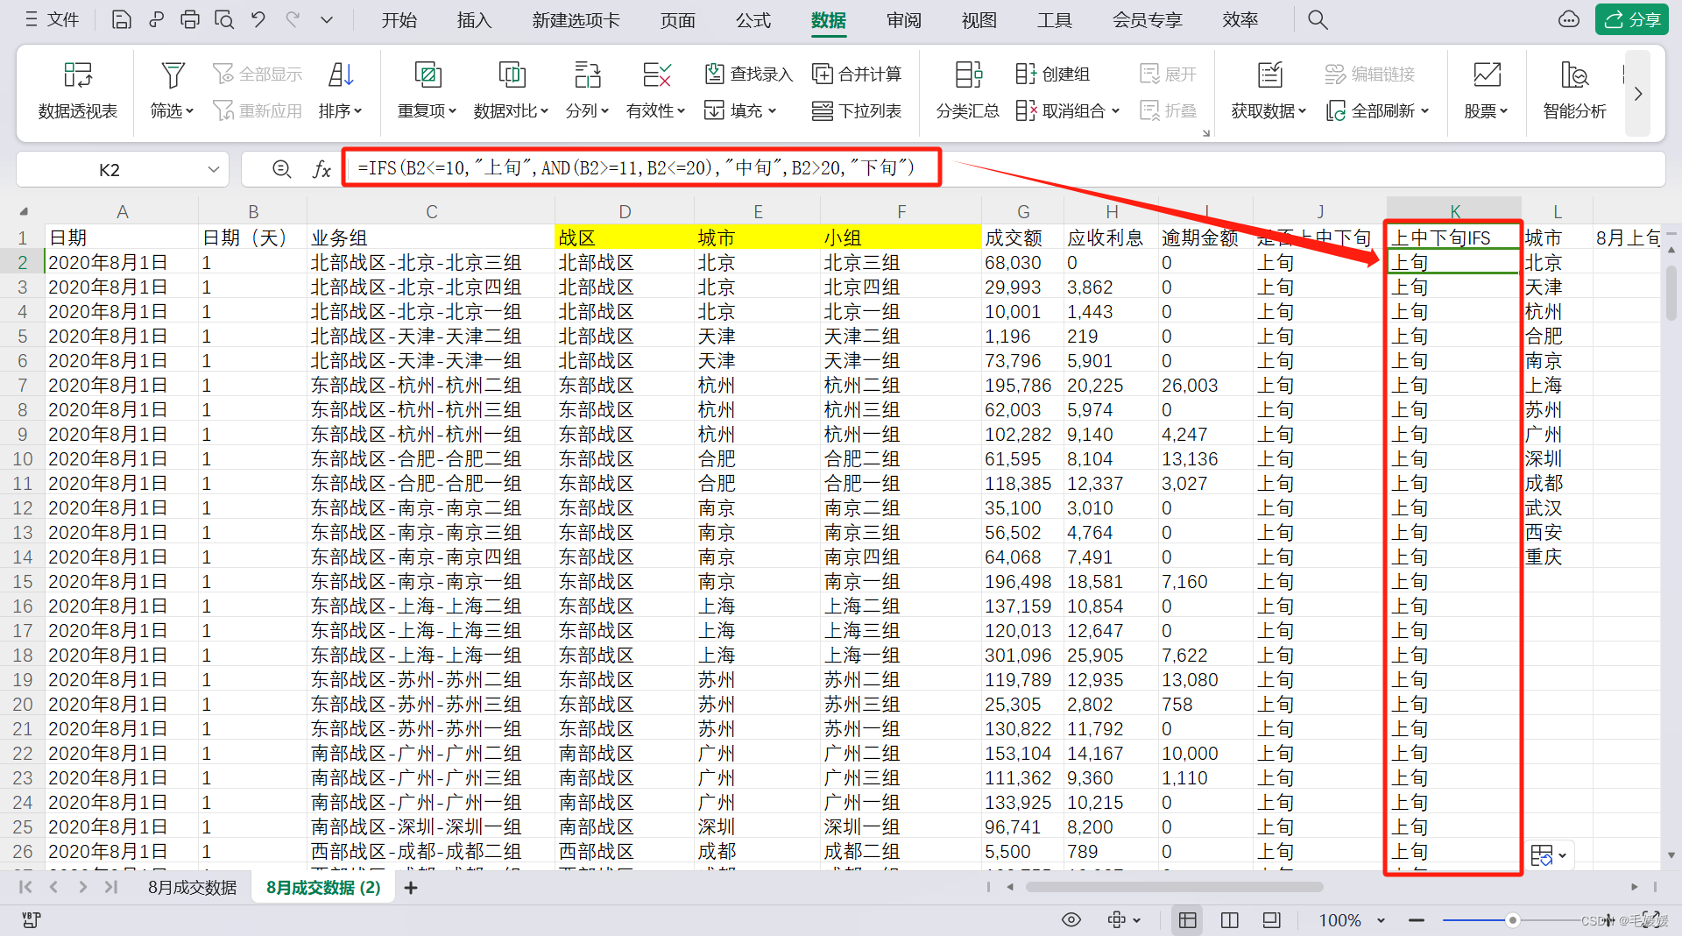The height and width of the screenshot is (936, 1682).
Task: Switch to Normal view in status bar
Action: [x=1188, y=919]
